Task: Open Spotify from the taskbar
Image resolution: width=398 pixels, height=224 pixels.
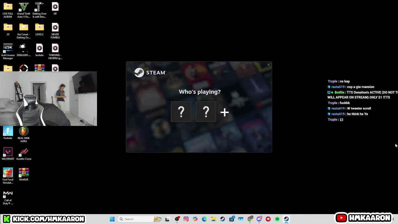Action: 277,219
